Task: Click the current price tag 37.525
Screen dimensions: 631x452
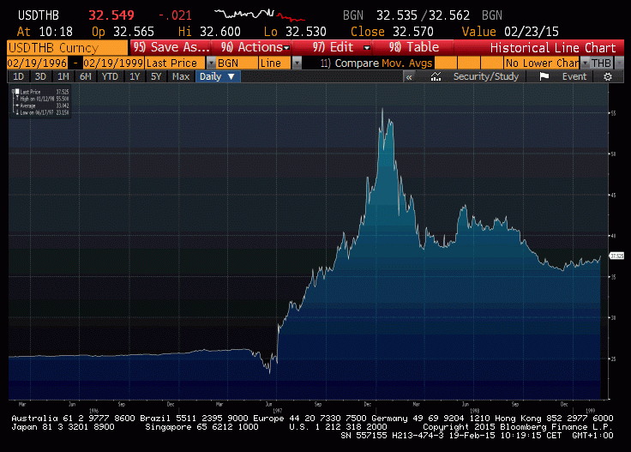Action: 616,256
